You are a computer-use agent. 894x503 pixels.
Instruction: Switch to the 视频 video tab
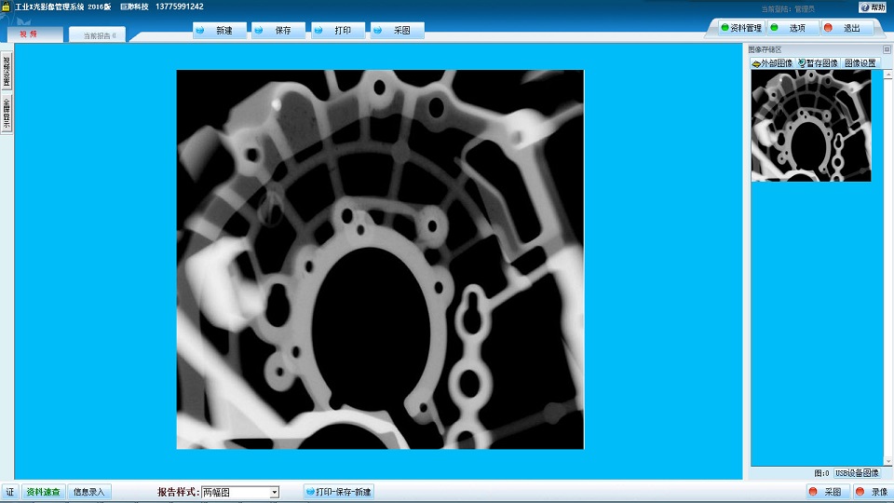[x=30, y=34]
